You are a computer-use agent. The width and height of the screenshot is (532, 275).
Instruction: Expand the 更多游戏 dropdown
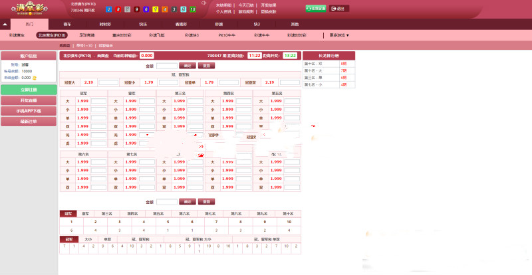tap(339, 35)
